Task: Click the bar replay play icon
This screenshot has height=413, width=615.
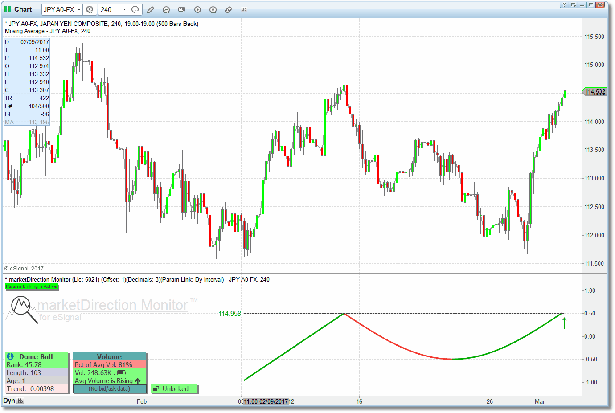Action: pos(197,9)
